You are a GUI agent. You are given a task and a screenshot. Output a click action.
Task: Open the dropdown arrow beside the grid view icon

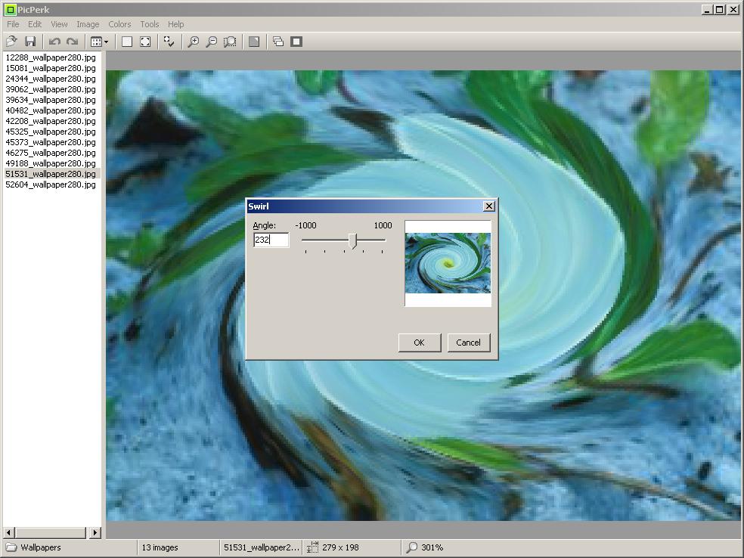coord(107,42)
